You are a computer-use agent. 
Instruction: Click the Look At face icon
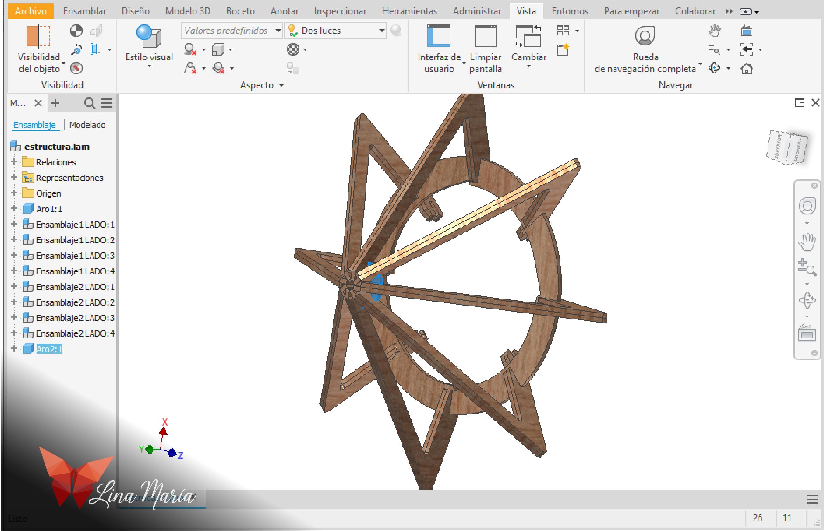(x=746, y=31)
